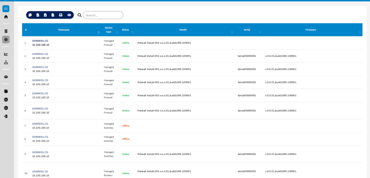Click IP address 10.100.100.10 in row 8
Image resolution: width=370 pixels, height=178 pixels.
point(40,141)
